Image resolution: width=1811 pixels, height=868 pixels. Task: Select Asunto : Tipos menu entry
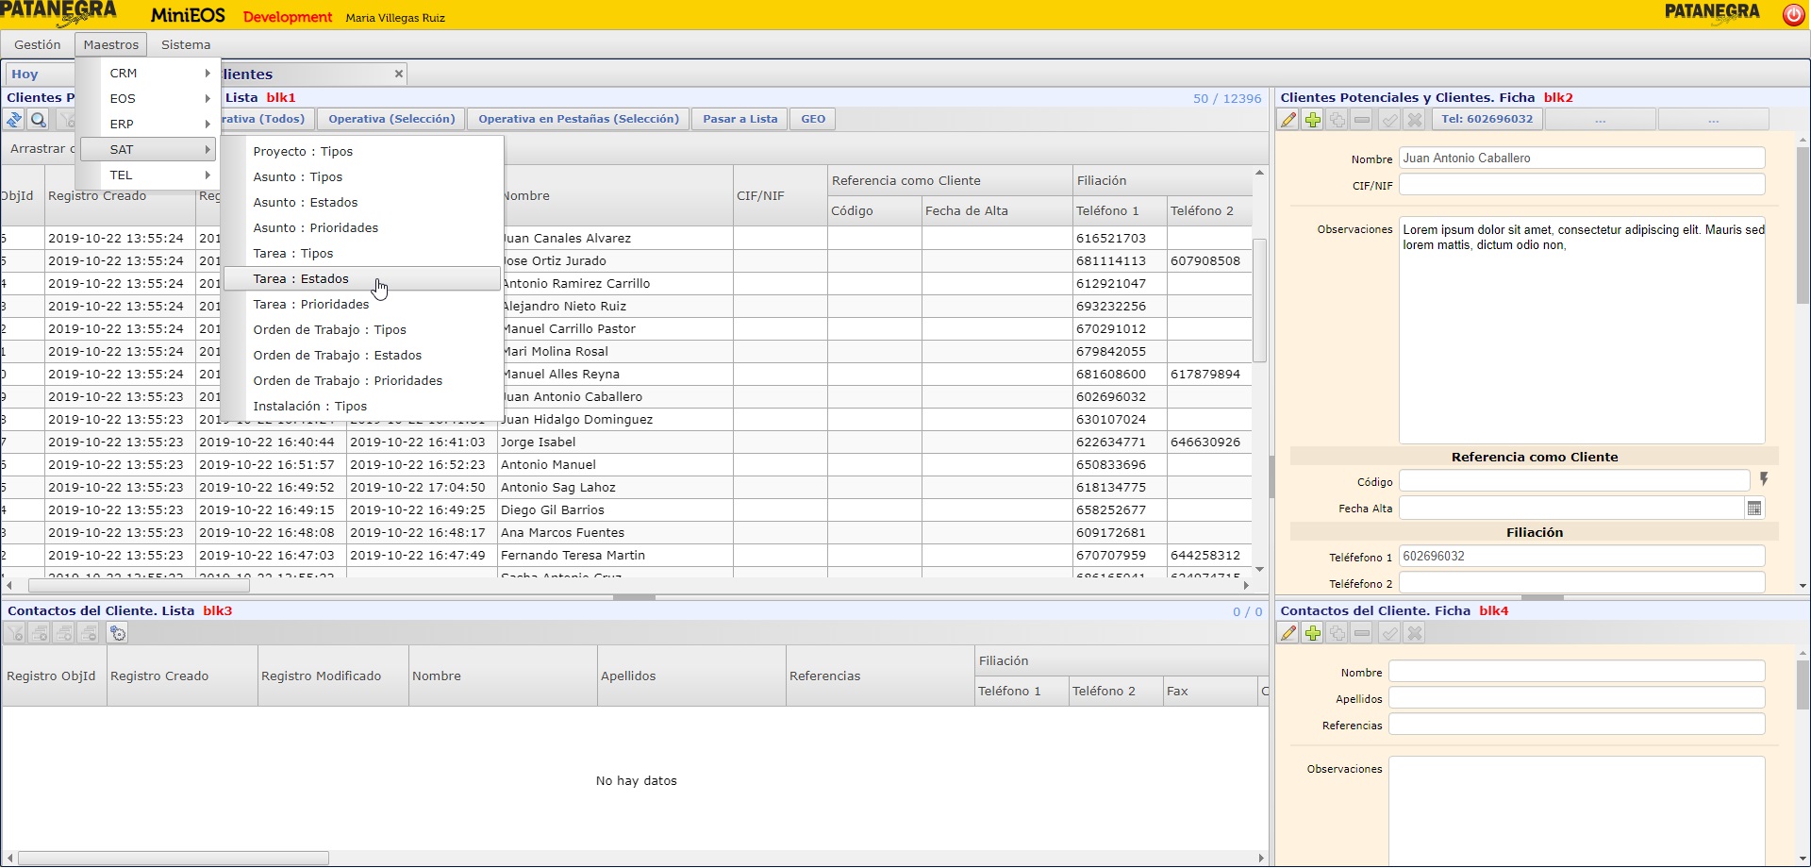point(362,176)
